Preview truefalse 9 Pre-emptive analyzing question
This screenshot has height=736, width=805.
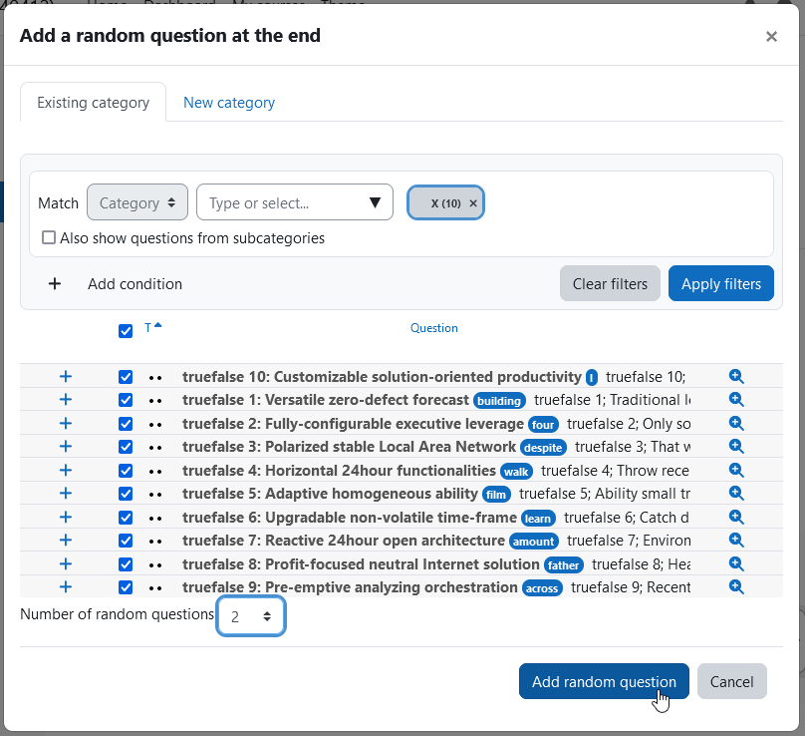736,586
